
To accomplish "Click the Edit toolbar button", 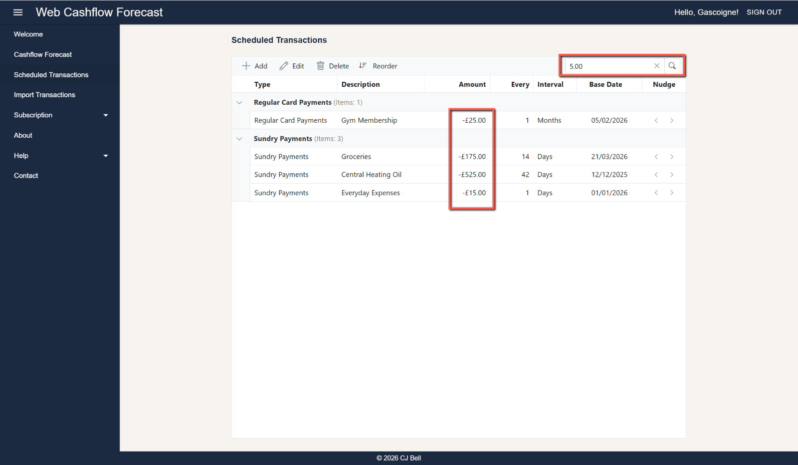I will (292, 66).
